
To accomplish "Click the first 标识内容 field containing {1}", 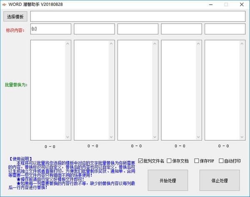I will coord(51,29).
